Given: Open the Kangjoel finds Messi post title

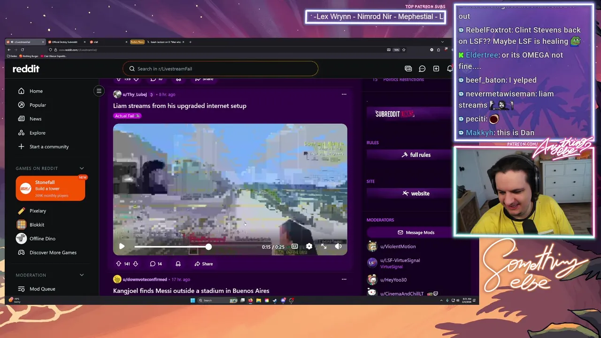Looking at the screenshot, I should [191, 291].
